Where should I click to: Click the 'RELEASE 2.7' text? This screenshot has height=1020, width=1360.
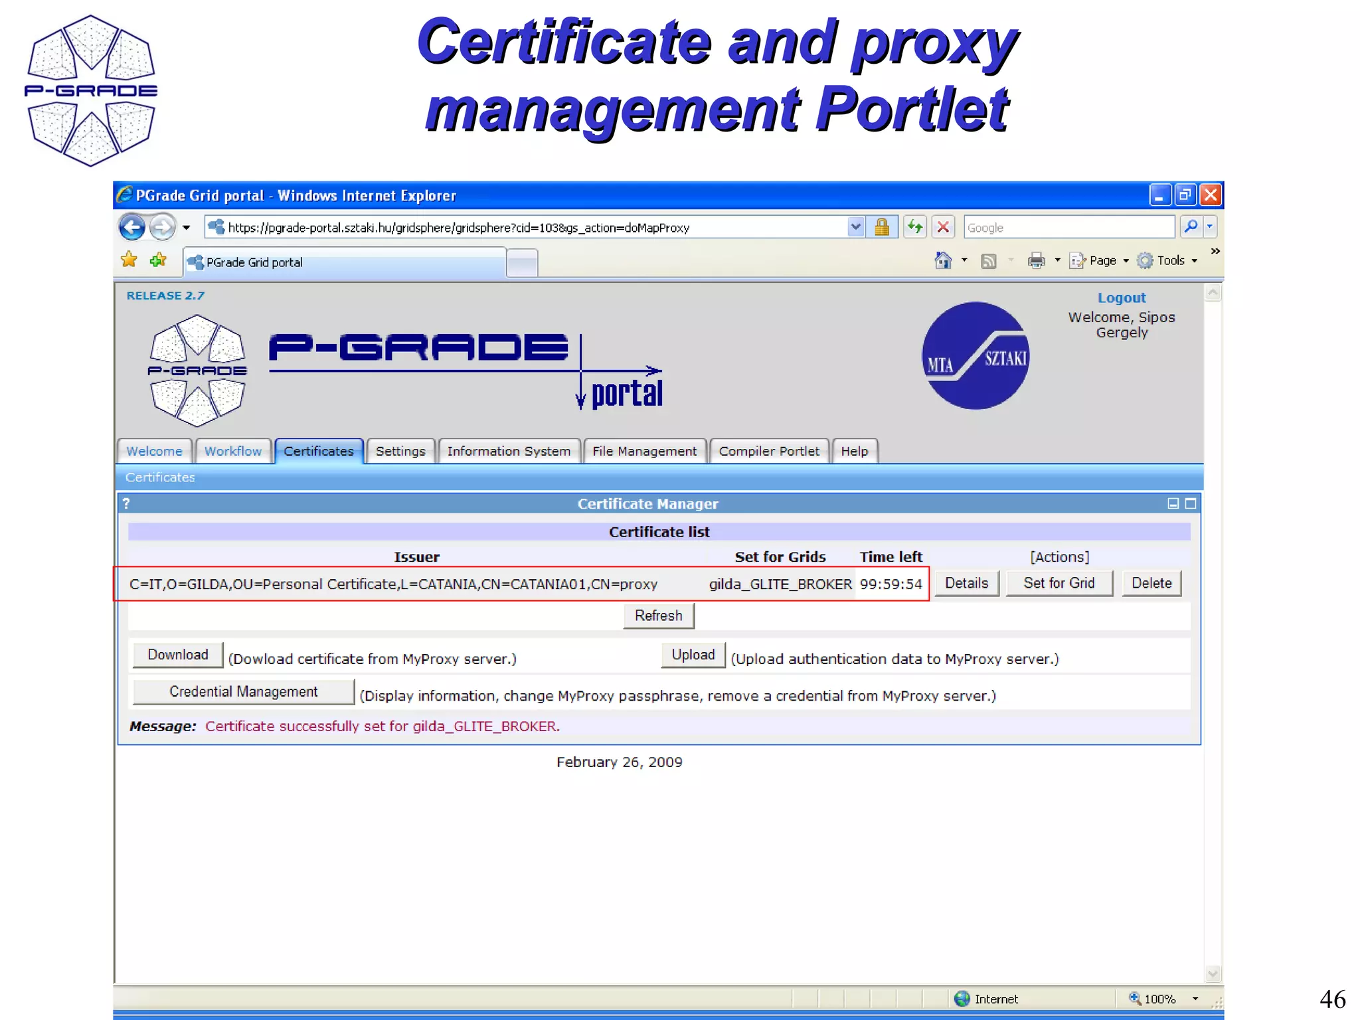pos(165,296)
